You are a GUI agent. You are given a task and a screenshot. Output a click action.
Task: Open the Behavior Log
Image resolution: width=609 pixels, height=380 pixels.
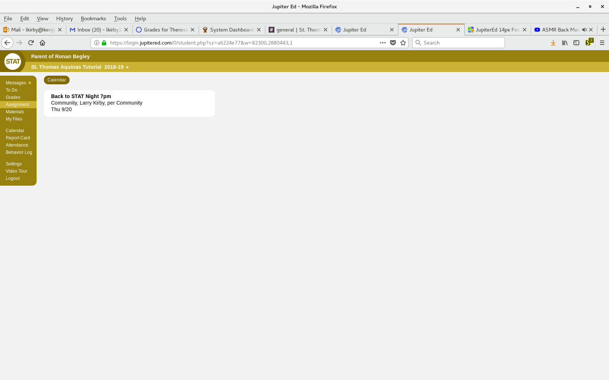(19, 152)
